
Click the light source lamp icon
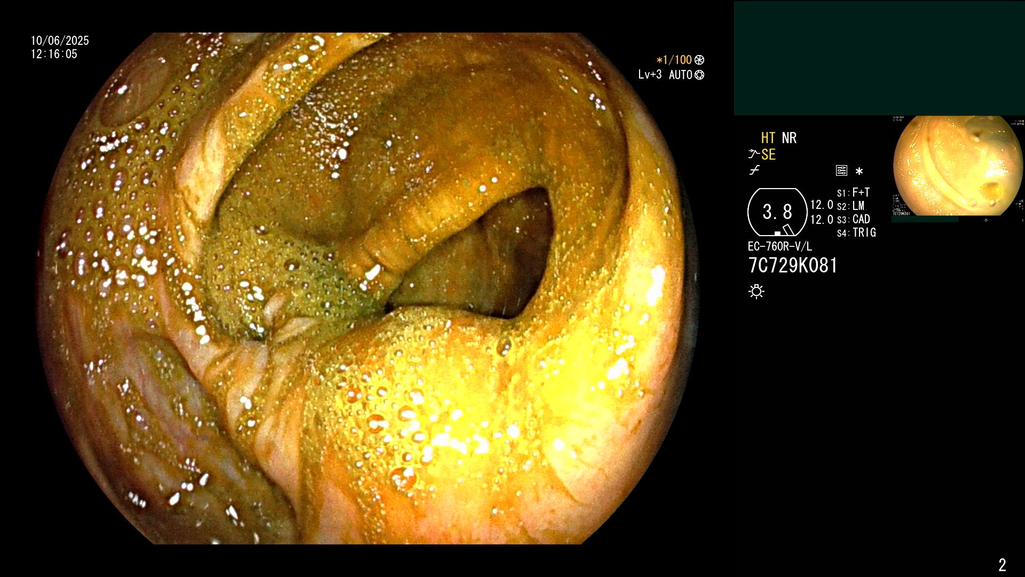pyautogui.click(x=756, y=291)
